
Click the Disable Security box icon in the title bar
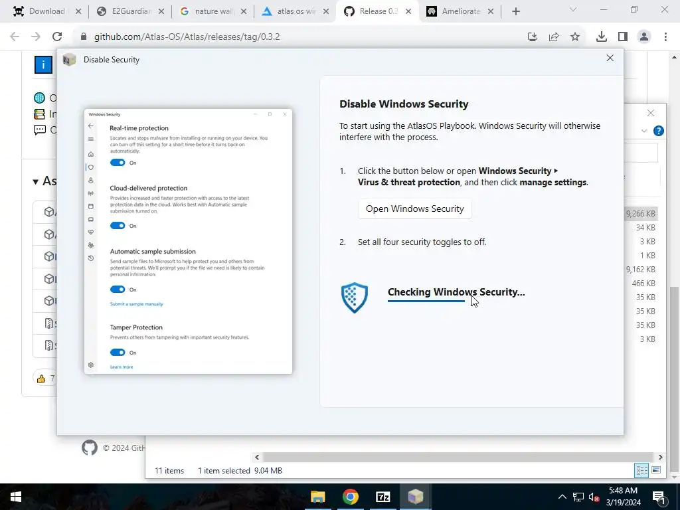pyautogui.click(x=69, y=60)
